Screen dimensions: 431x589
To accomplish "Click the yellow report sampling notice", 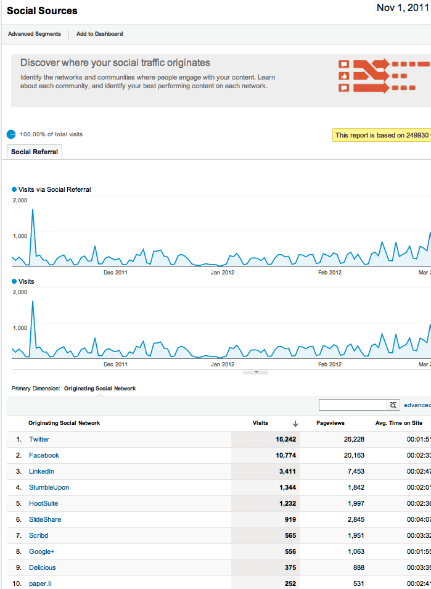I will tap(382, 135).
